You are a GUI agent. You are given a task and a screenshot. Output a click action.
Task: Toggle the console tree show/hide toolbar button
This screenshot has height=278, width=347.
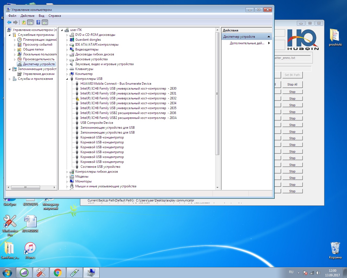(30, 23)
